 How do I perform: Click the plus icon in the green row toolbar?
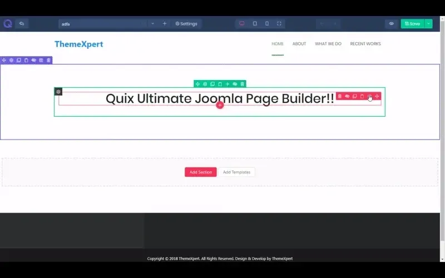click(228, 84)
